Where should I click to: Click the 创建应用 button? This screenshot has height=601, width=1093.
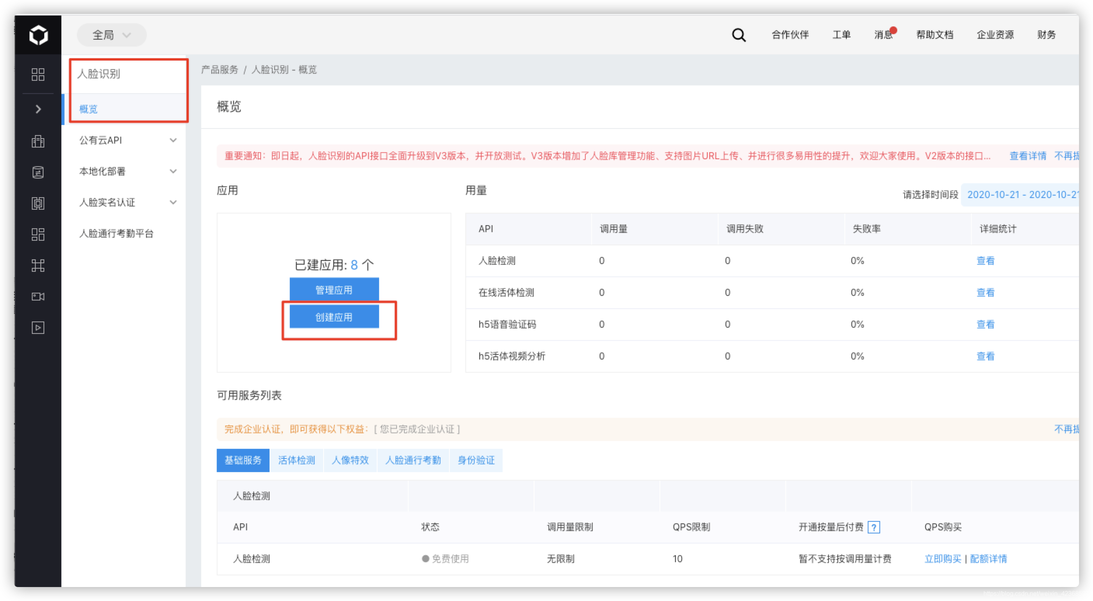[x=334, y=316]
